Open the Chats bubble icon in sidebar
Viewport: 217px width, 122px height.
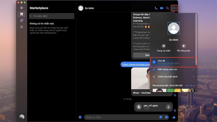click(21, 8)
